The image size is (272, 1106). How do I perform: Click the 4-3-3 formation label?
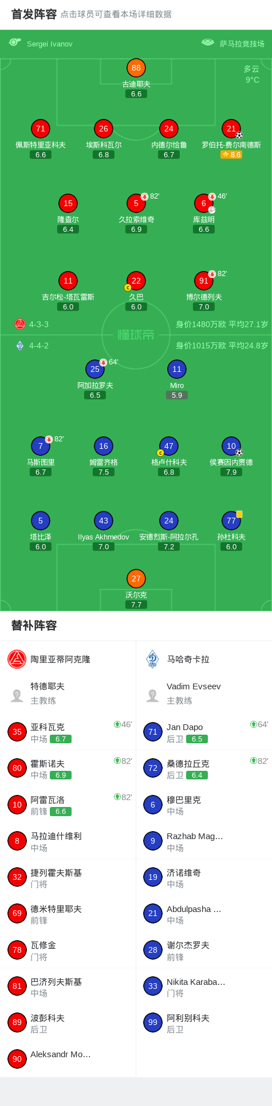[x=39, y=324]
